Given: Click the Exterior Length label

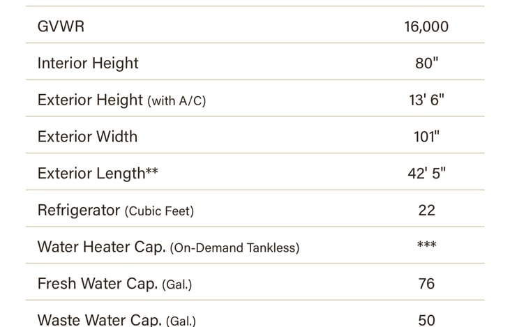Looking at the screenshot, I should (x=91, y=174).
